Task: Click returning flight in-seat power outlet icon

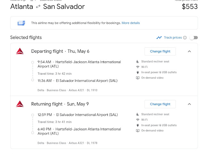Action: (138, 125)
